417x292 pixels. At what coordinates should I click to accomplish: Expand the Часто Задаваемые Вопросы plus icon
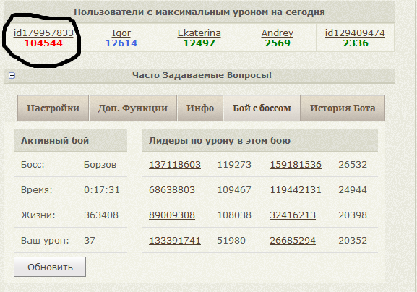[12, 75]
